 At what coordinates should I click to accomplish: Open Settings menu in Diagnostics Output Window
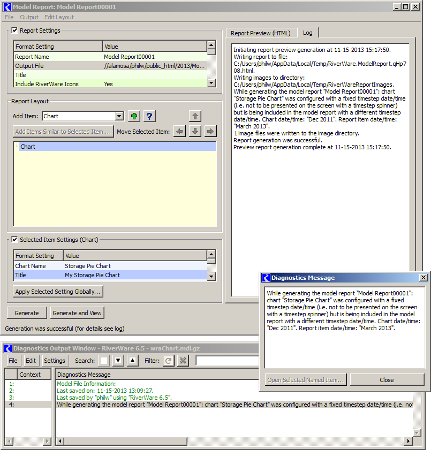[x=55, y=361]
